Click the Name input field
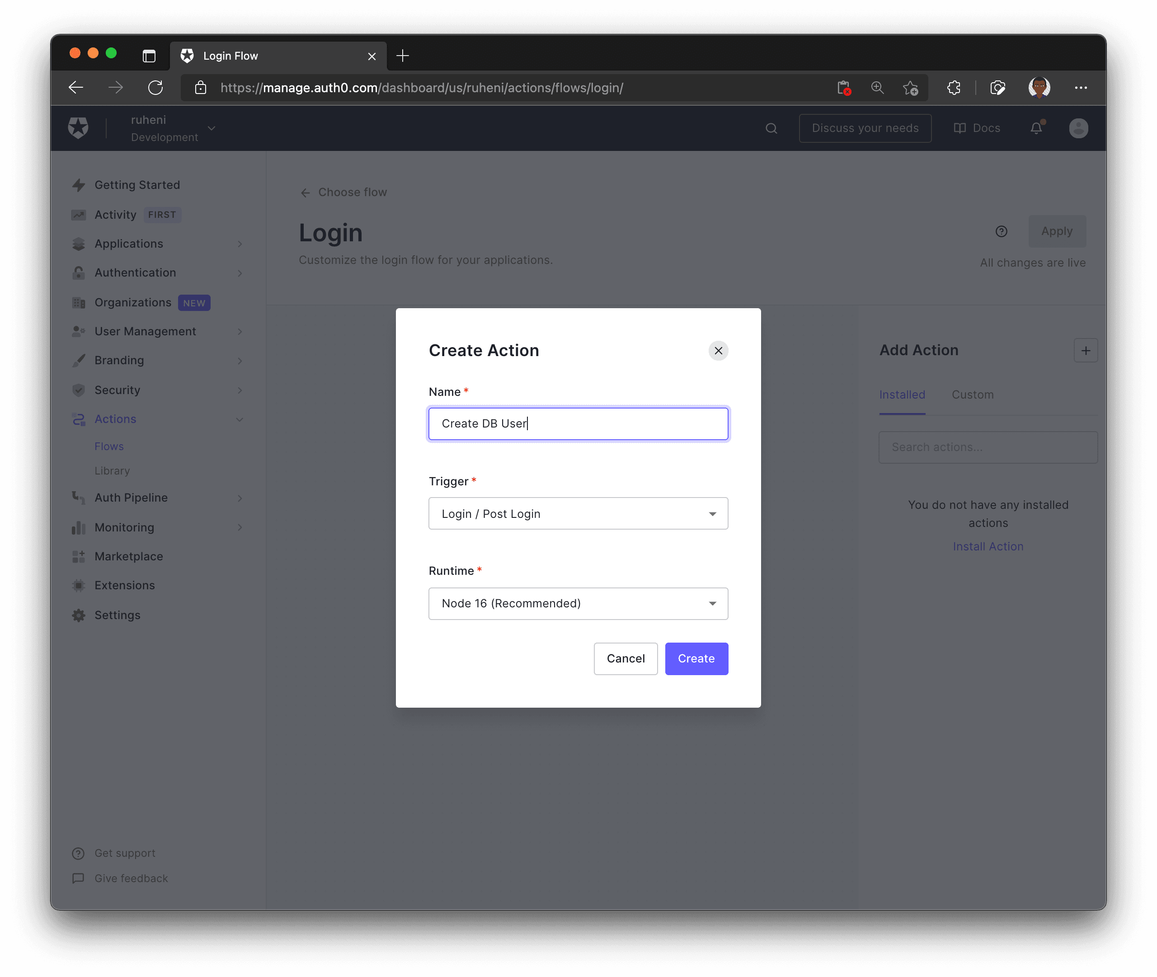Viewport: 1157px width, 977px height. coord(578,424)
